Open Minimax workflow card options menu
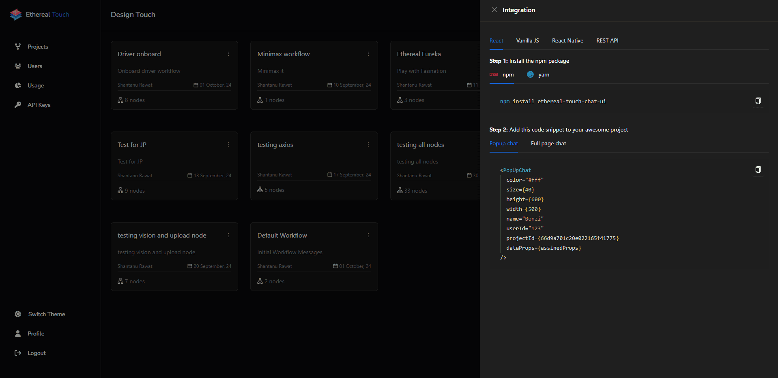Screen dimensions: 778x378 point(368,54)
